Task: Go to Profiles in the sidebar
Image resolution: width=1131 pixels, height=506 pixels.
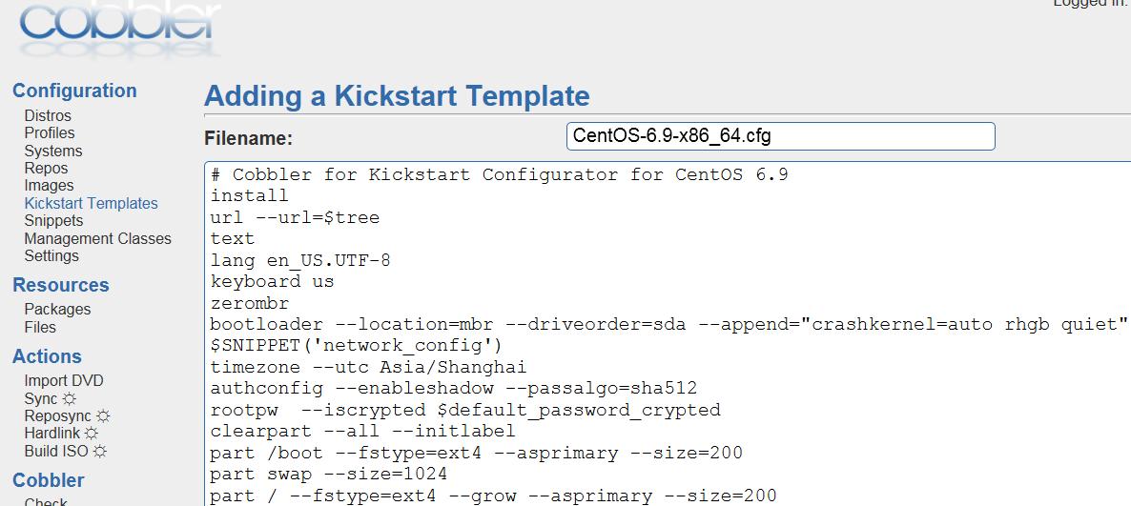Action: click(50, 133)
